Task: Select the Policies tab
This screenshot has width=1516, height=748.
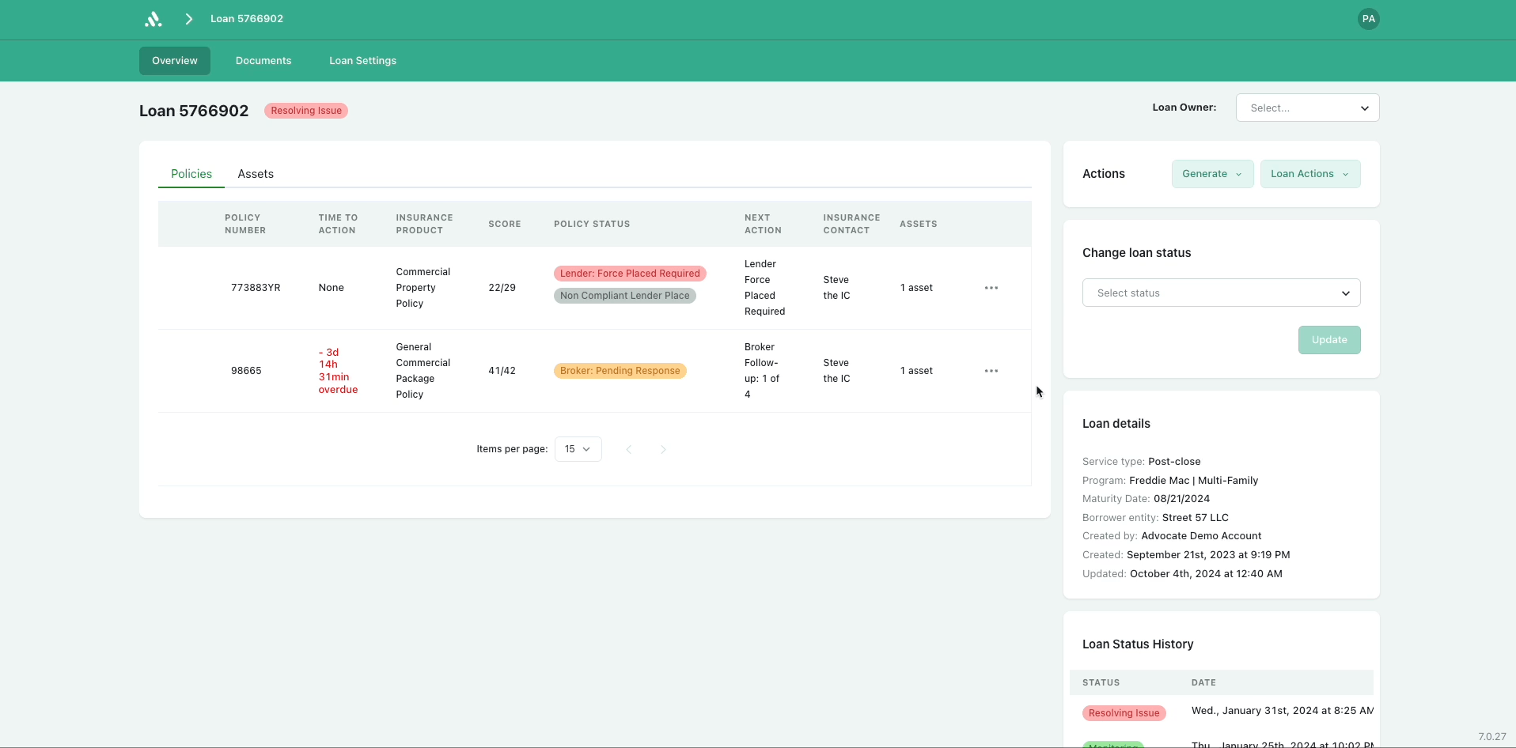Action: tap(191, 174)
